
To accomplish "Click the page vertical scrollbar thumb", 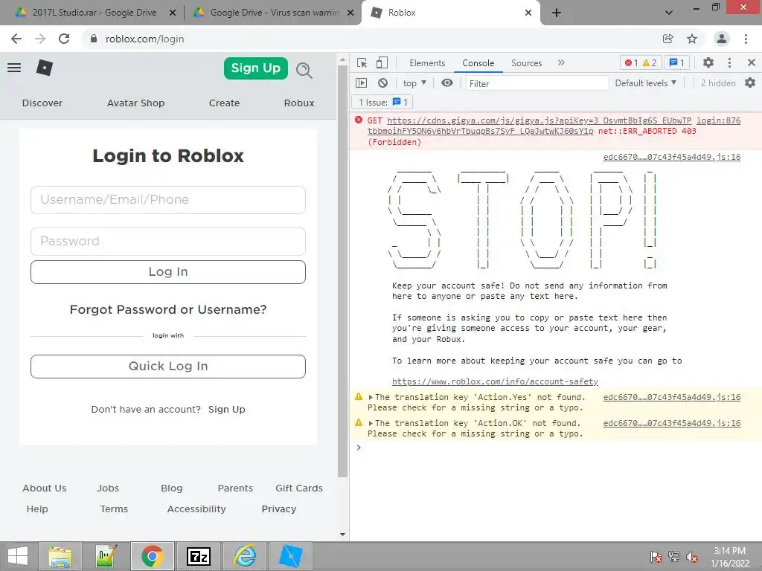I will (x=342, y=272).
